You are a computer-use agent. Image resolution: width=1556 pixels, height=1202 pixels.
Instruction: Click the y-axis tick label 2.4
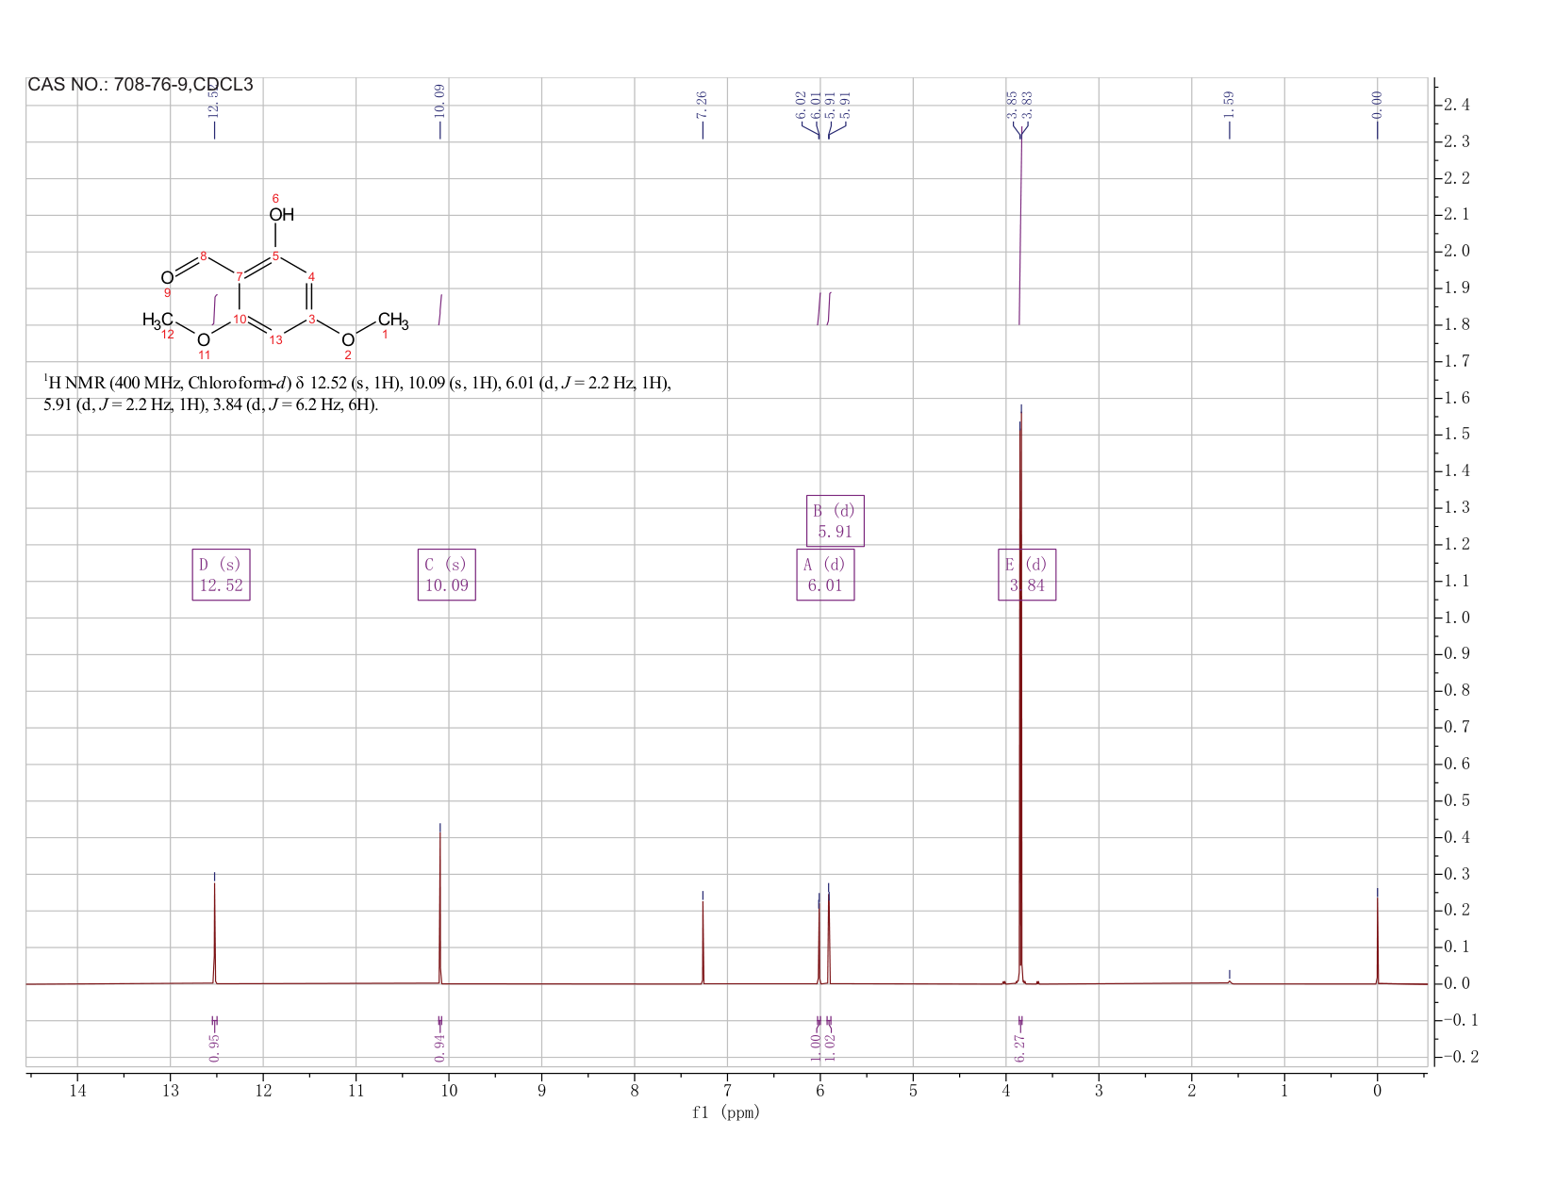coord(1455,105)
